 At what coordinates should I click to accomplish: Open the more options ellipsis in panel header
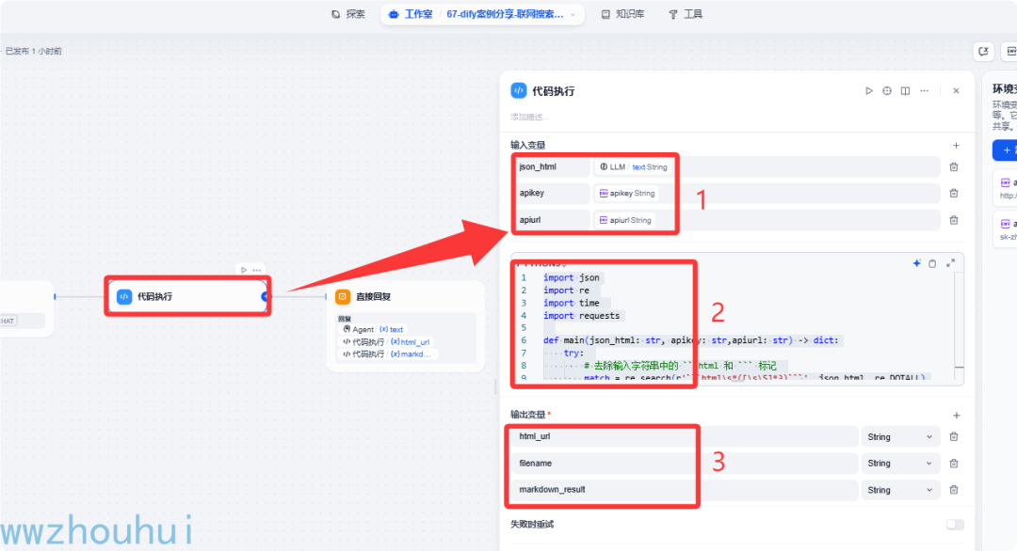(x=925, y=91)
